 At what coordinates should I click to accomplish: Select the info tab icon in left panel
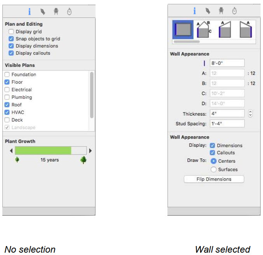[30, 12]
